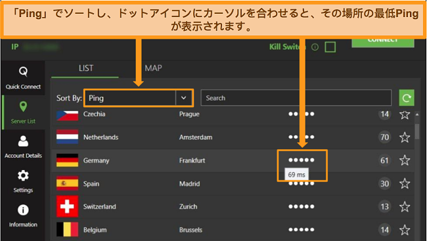Click the server list scrollbar thumb

pos(417,131)
